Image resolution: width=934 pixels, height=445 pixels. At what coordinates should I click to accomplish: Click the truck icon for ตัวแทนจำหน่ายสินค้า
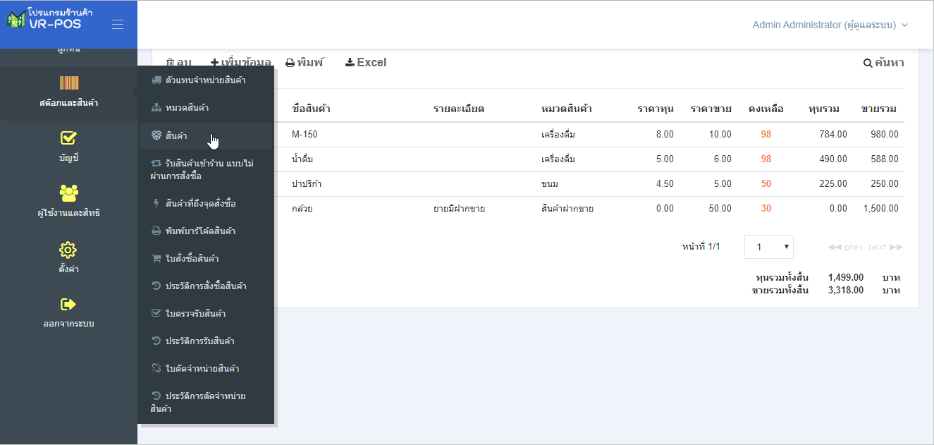[156, 80]
